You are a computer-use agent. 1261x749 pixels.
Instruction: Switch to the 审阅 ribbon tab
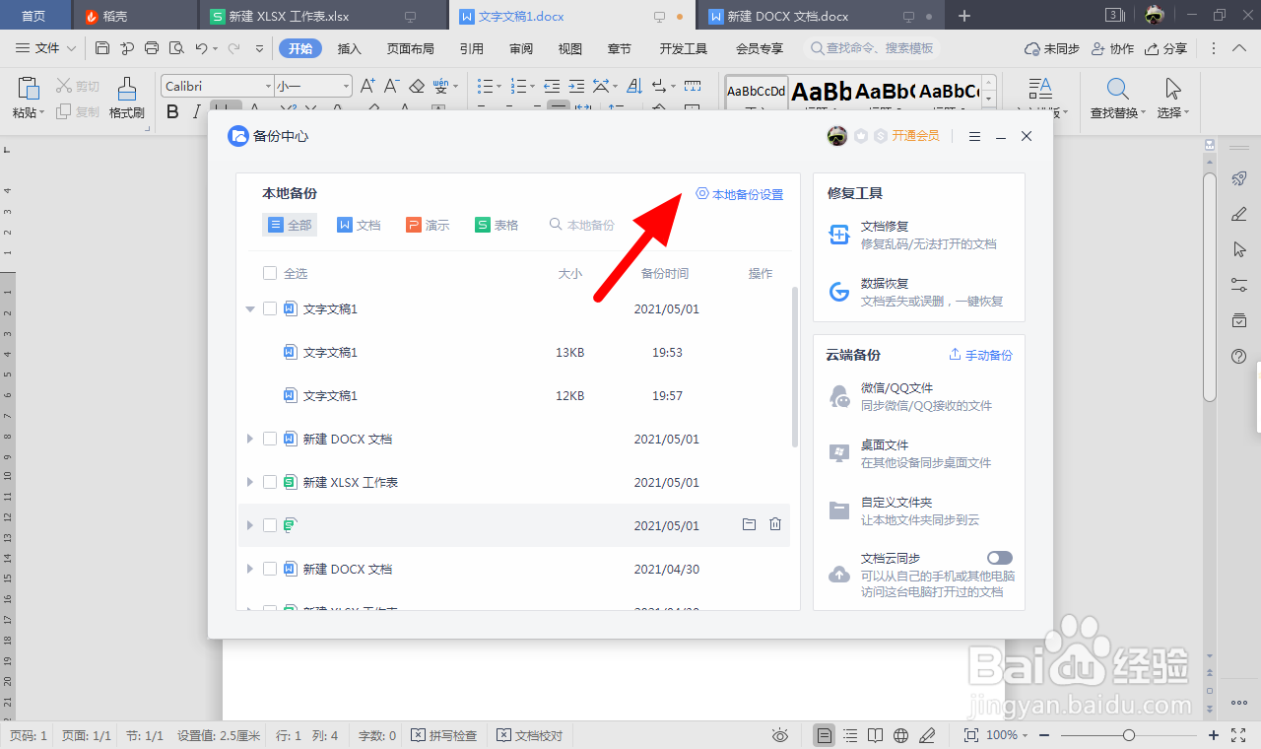click(x=522, y=48)
